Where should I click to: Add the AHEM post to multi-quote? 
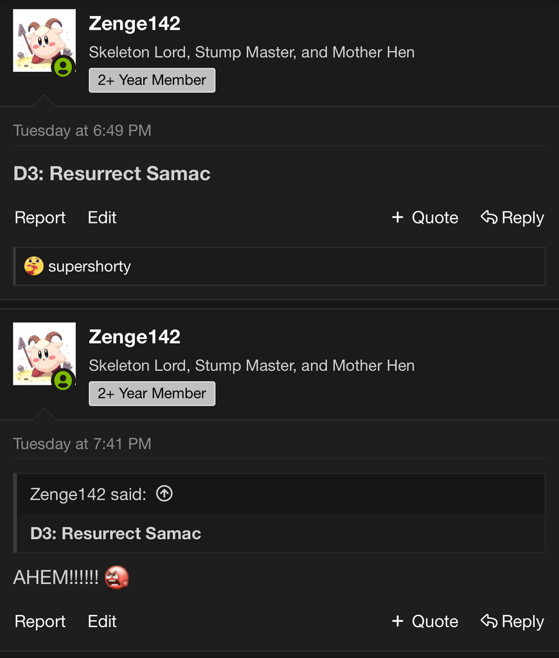425,621
